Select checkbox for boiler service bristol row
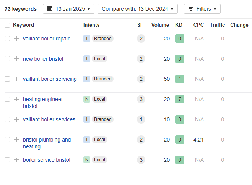The width and height of the screenshot is (252, 185). tap(7, 160)
